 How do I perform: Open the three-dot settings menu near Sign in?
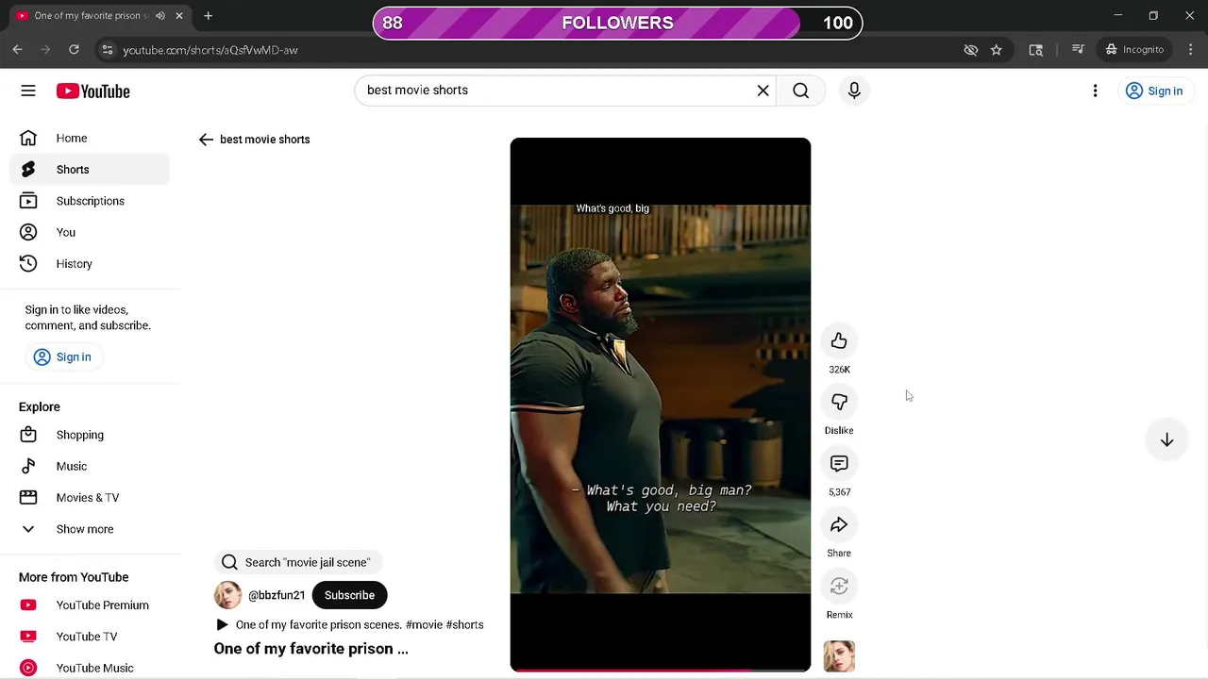[x=1095, y=91]
